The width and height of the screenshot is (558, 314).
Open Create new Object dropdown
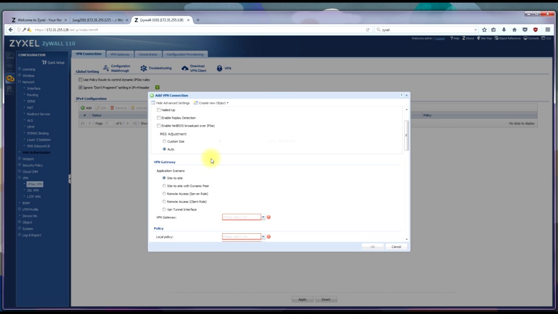click(211, 103)
